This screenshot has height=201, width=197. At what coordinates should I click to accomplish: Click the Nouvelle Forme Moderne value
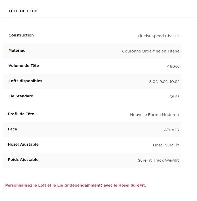(x=154, y=115)
